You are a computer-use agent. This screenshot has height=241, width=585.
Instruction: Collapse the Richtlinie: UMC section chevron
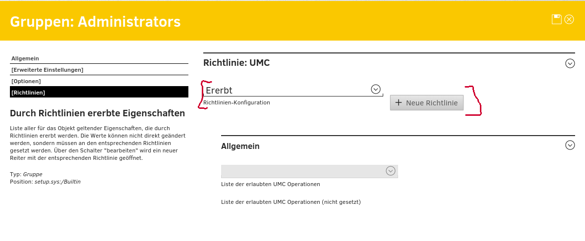click(570, 63)
